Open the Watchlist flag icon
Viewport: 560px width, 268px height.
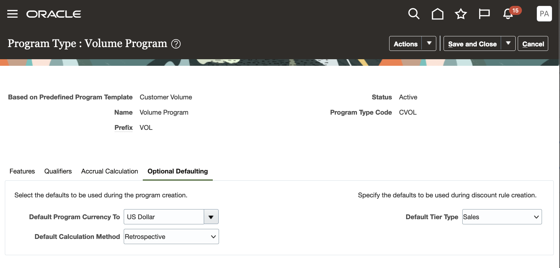pos(484,14)
